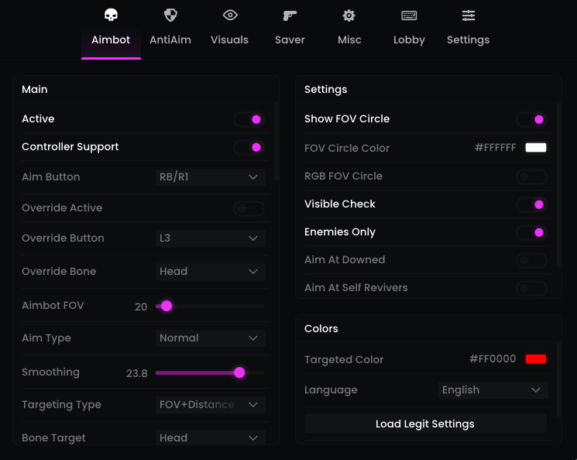Open the Aim Button dropdown
The width and height of the screenshot is (577, 460).
(211, 177)
